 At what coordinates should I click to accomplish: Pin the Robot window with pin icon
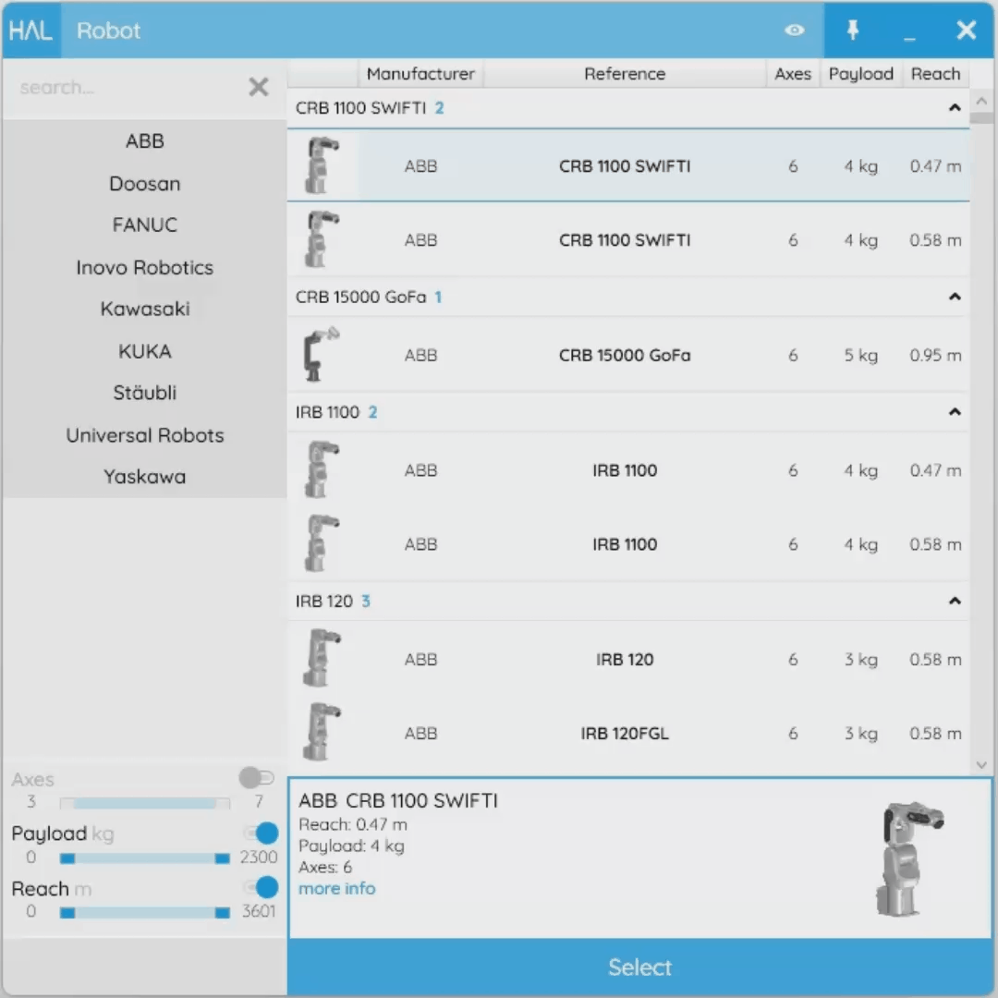(x=852, y=30)
